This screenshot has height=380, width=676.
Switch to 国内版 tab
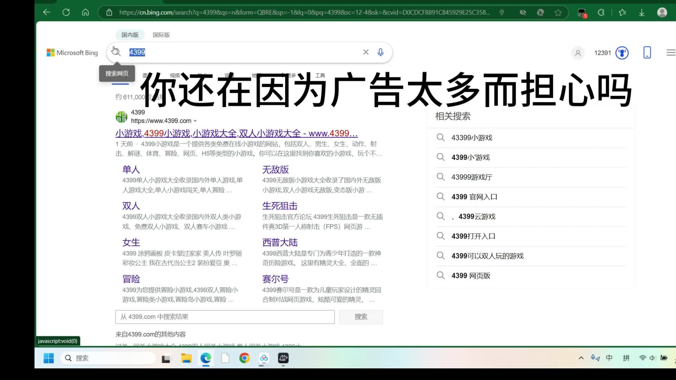[130, 35]
